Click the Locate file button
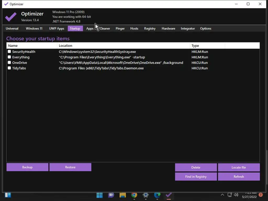The width and height of the screenshot is (268, 201). tap(239, 167)
